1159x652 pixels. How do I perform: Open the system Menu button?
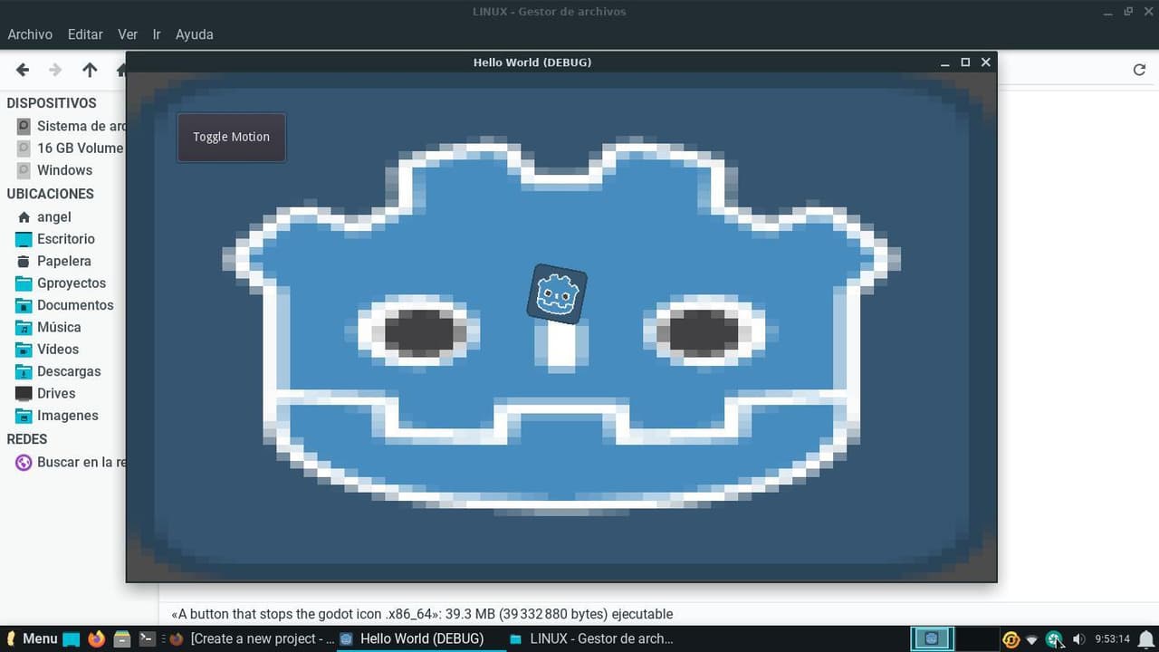(31, 638)
